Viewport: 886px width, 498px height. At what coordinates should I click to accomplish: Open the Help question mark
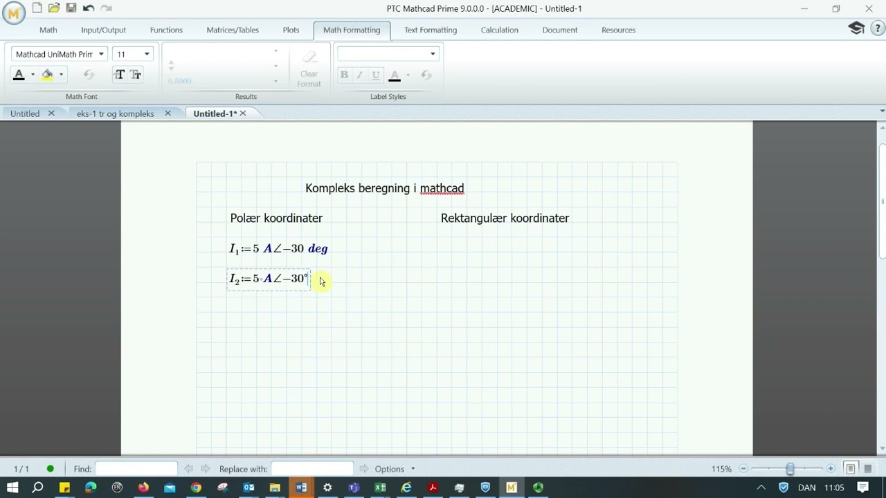(877, 28)
